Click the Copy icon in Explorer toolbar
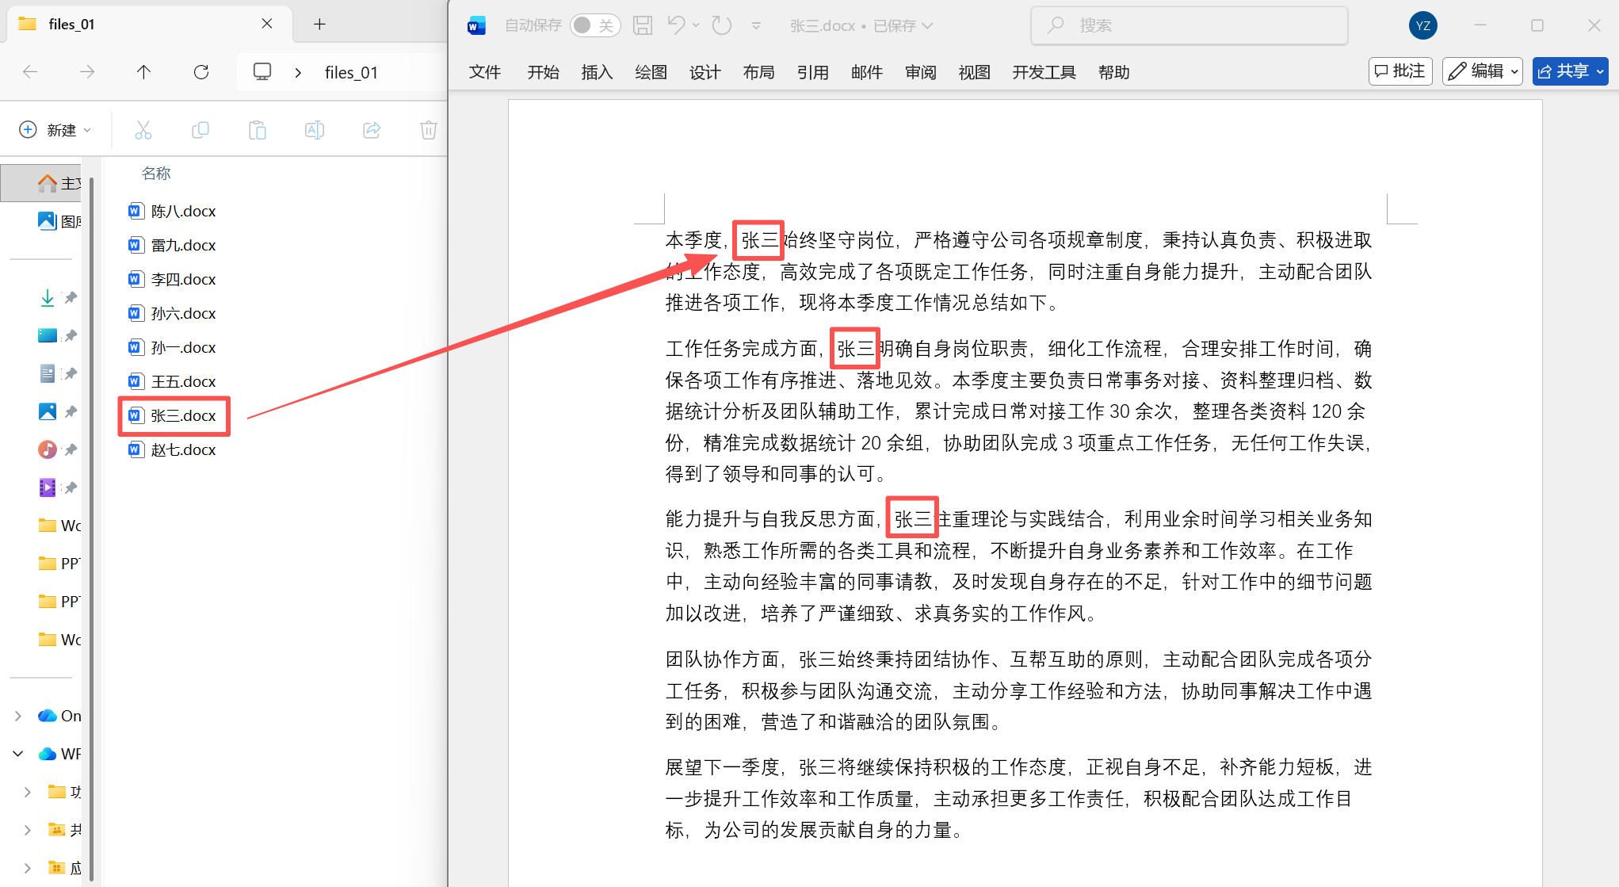The width and height of the screenshot is (1619, 887). [200, 129]
